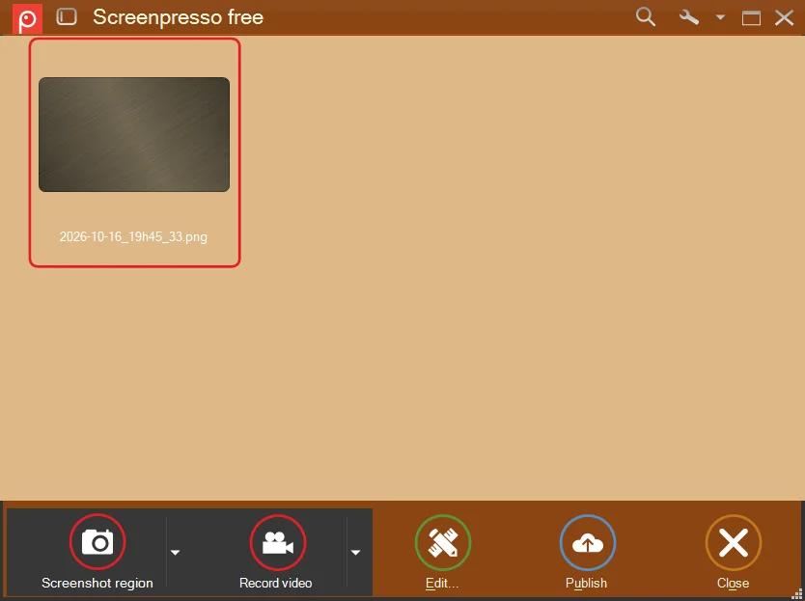Click the Close label in bottom bar
This screenshot has height=601, width=805.
coord(734,583)
